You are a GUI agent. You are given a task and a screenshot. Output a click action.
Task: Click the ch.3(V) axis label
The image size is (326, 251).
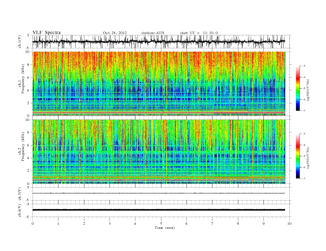tap(20, 194)
